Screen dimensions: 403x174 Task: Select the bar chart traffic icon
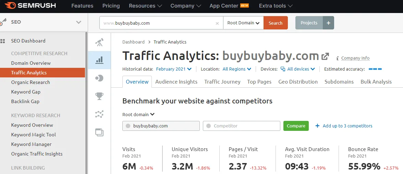(x=99, y=60)
